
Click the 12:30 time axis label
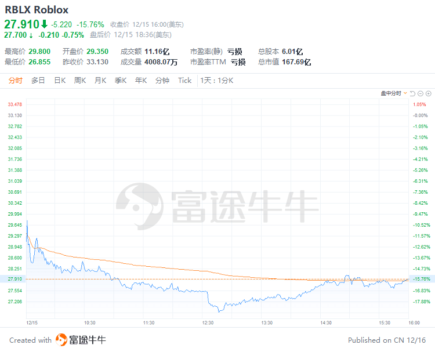point(208,323)
